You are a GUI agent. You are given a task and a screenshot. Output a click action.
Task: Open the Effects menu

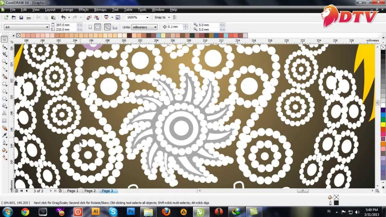click(84, 10)
